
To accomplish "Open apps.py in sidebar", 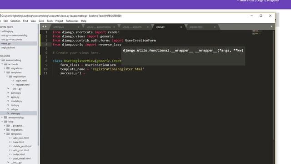I will [15, 97].
